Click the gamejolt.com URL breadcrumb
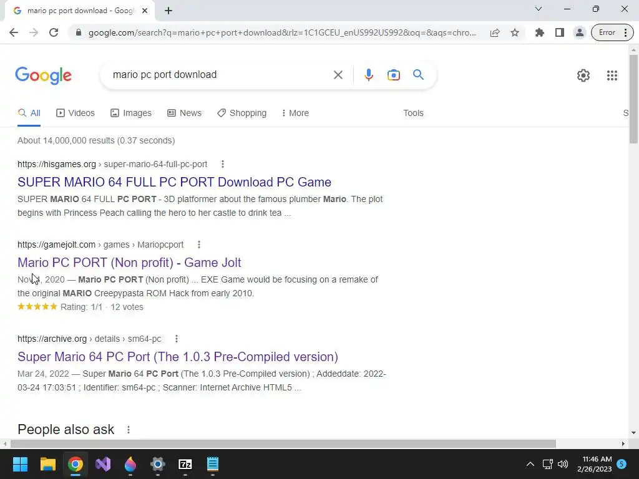The image size is (639, 479). click(100, 244)
